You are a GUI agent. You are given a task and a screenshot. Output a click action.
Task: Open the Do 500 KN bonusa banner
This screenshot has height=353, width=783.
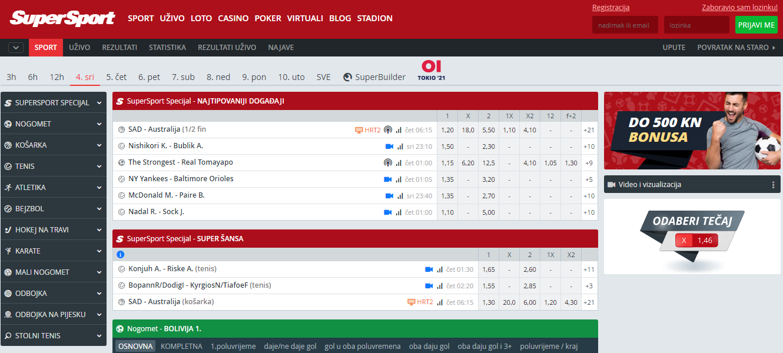[692, 131]
